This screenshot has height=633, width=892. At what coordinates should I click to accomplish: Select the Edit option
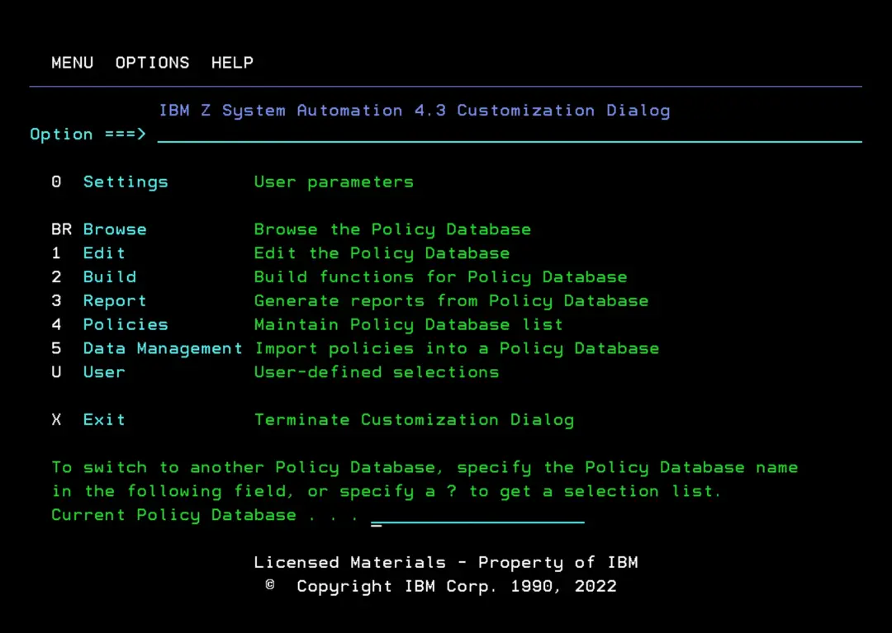pos(104,253)
